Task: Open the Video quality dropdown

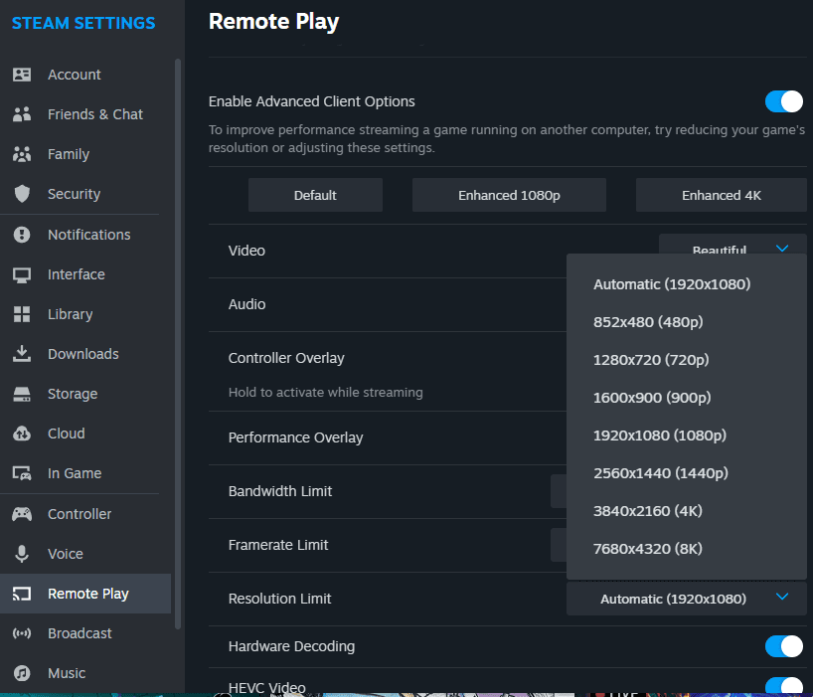Action: coord(732,245)
